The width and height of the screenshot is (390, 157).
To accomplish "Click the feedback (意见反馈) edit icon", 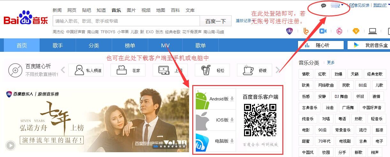I will tap(351, 5).
